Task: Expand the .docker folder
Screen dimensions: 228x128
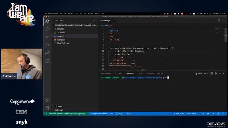Action: coord(60,29)
